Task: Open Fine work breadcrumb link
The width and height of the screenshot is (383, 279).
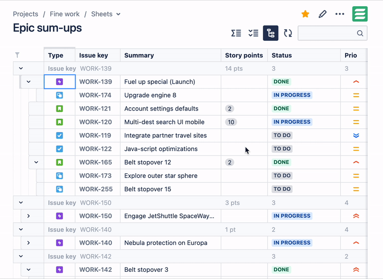Action: coord(65,14)
